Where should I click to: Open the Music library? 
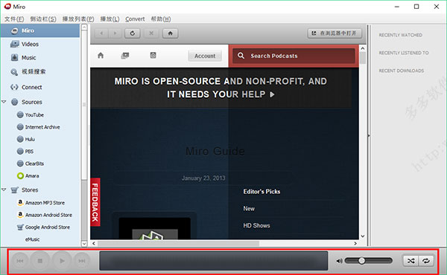(28, 58)
